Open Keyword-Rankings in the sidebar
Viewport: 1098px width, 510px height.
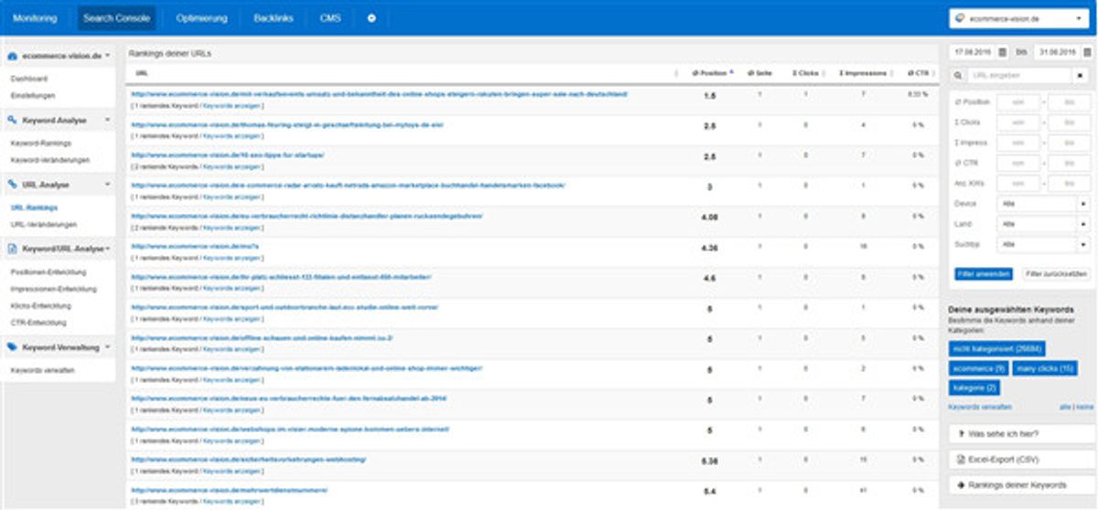(40, 143)
